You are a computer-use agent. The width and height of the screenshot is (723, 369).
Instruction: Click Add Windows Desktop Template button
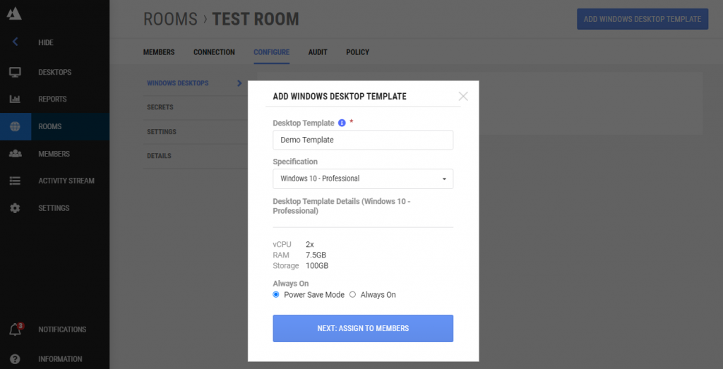(642, 19)
